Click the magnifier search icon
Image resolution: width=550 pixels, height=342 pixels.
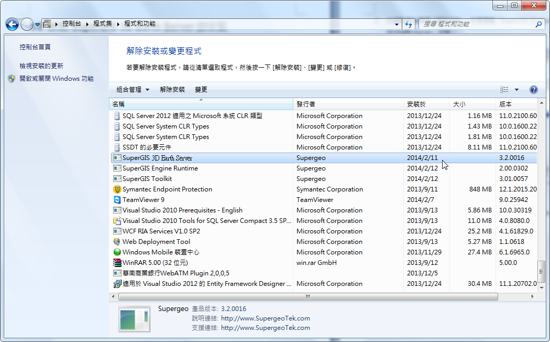click(539, 24)
